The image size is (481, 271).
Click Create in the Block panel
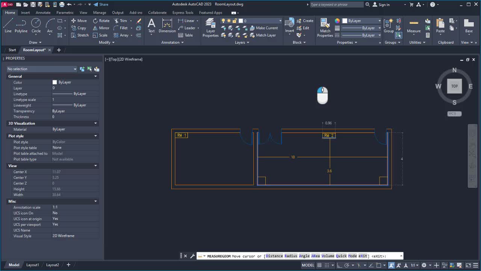pyautogui.click(x=306, y=21)
